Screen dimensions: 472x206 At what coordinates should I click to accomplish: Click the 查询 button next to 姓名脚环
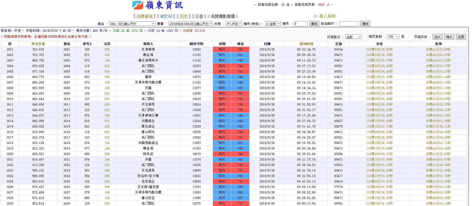pos(365,24)
